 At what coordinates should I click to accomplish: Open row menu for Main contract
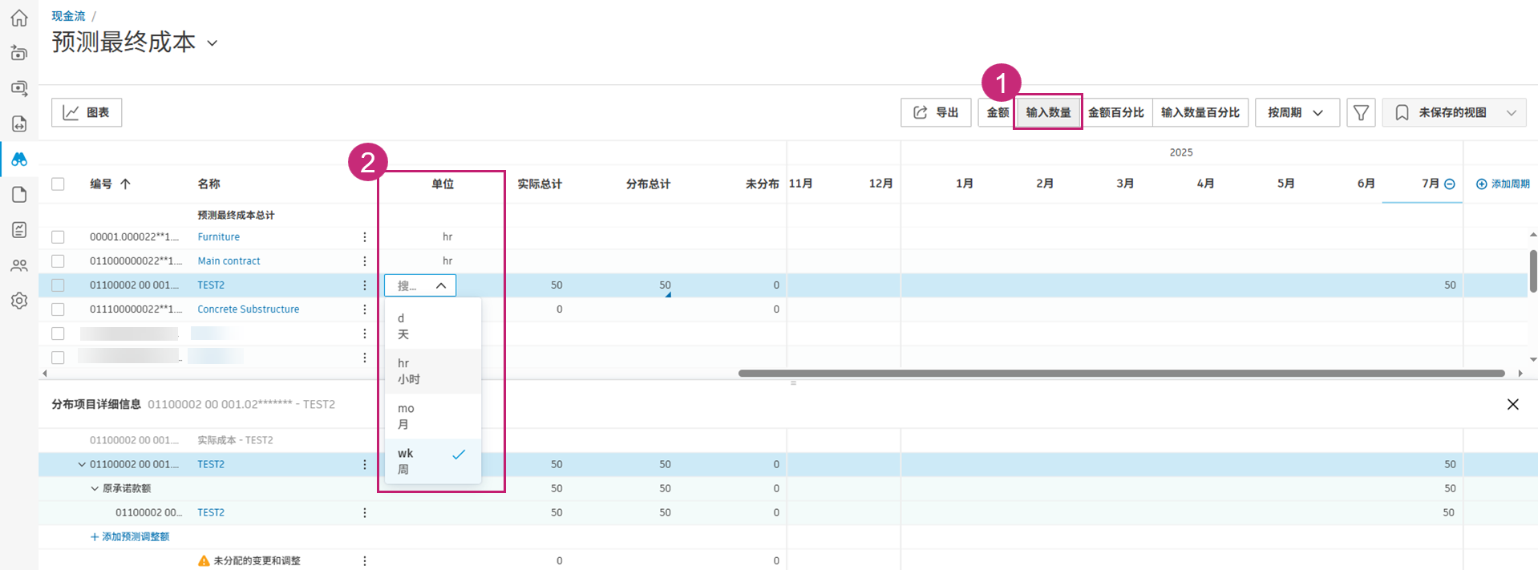[x=364, y=261]
